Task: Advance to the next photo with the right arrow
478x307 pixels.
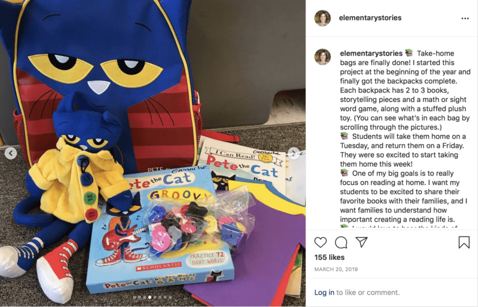Action: pyautogui.click(x=294, y=153)
